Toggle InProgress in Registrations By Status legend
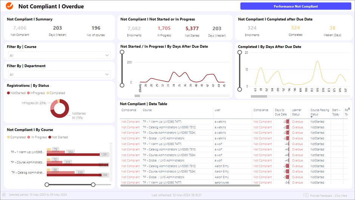Viewport: 355px width, 200px height. (x=37, y=93)
